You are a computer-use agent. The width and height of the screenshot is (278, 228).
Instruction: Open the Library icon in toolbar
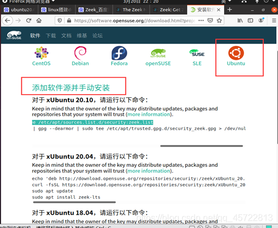point(240,20)
